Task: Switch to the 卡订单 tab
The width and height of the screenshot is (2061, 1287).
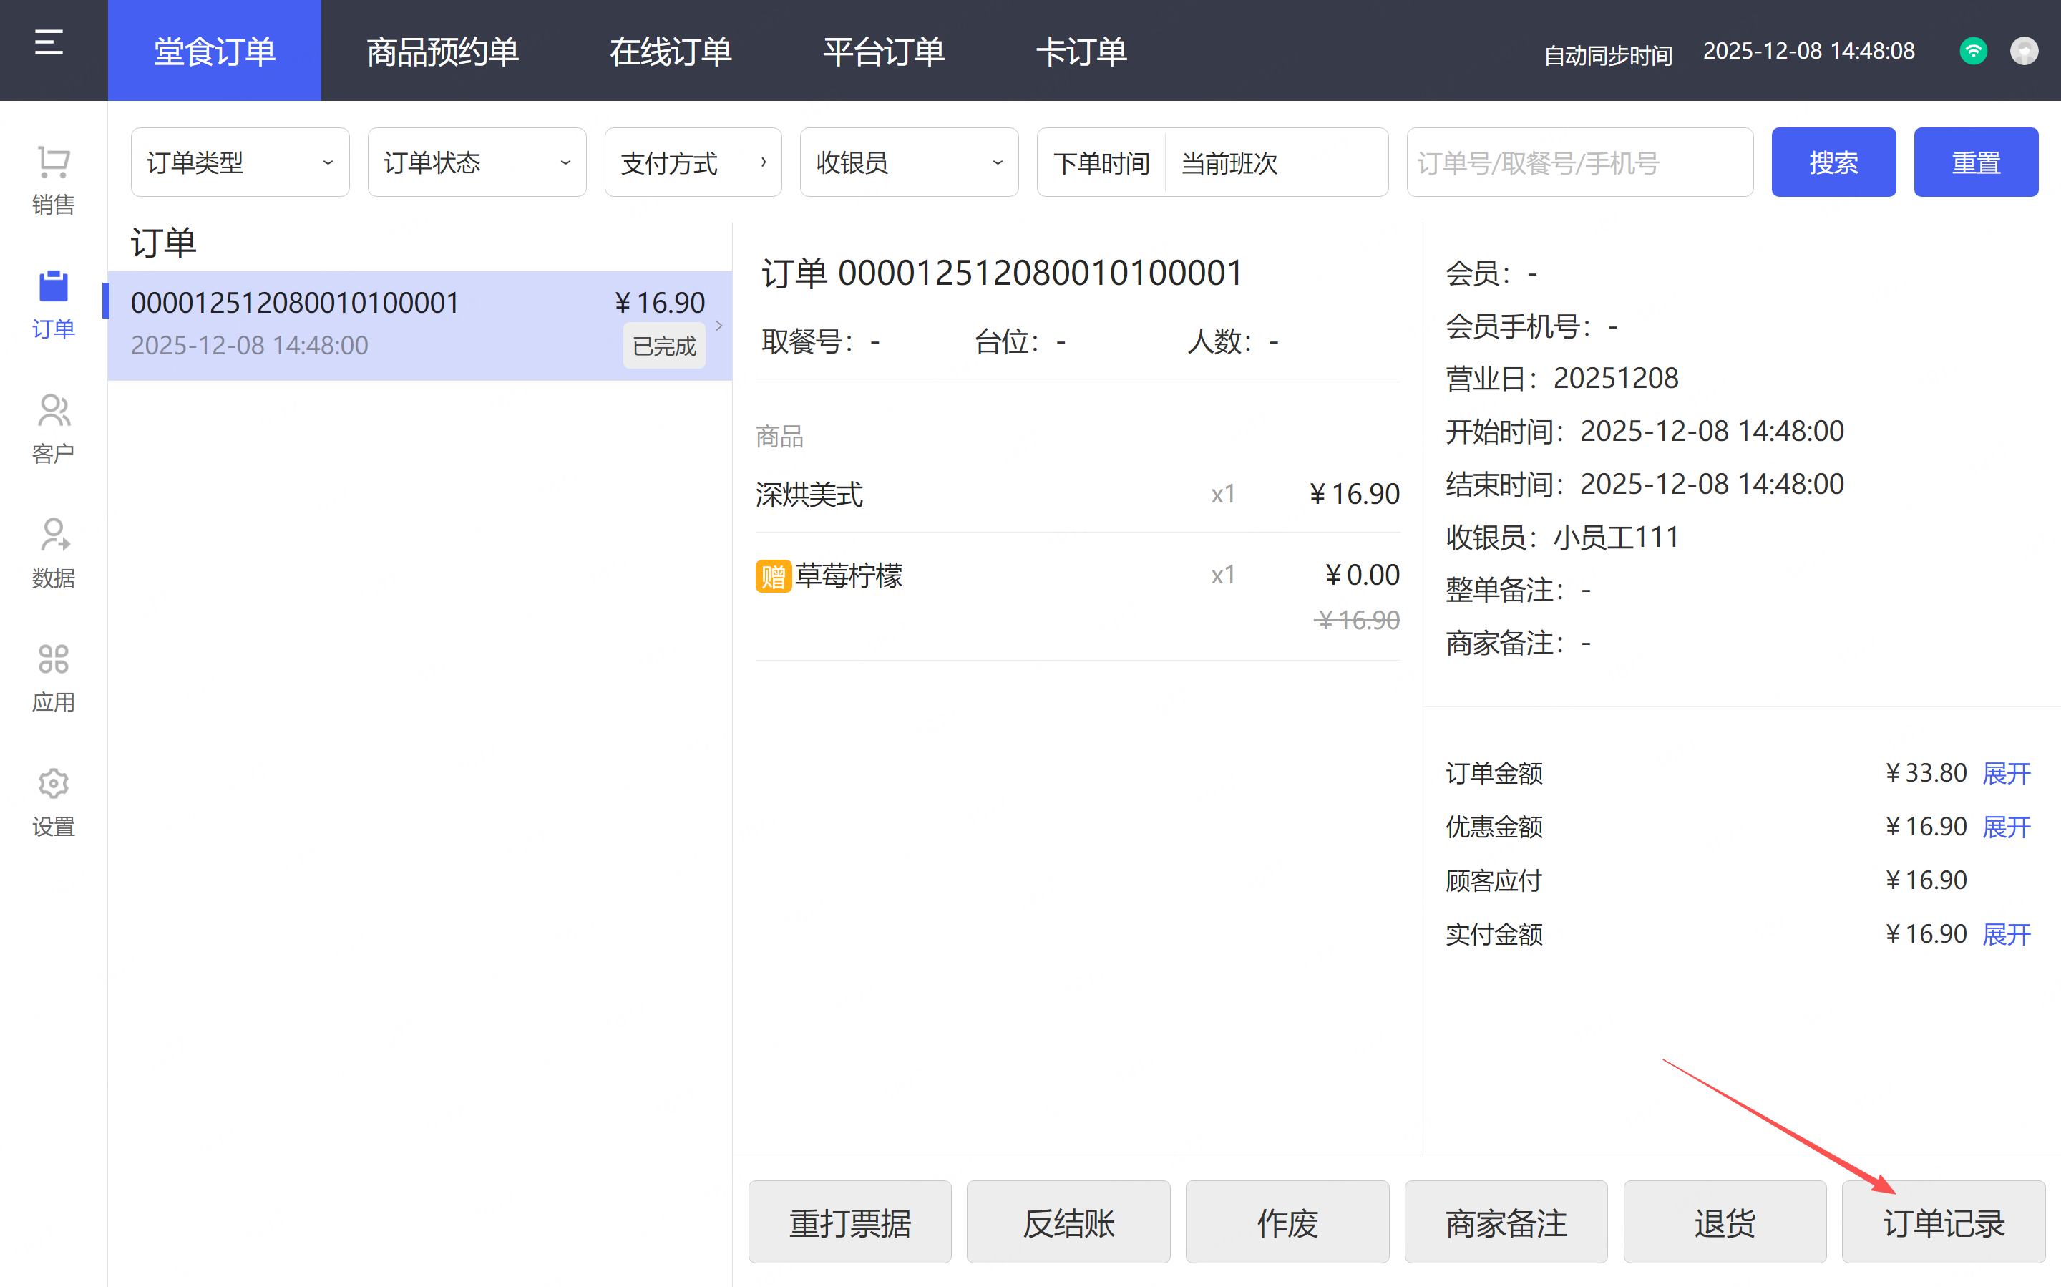Action: coord(1081,51)
